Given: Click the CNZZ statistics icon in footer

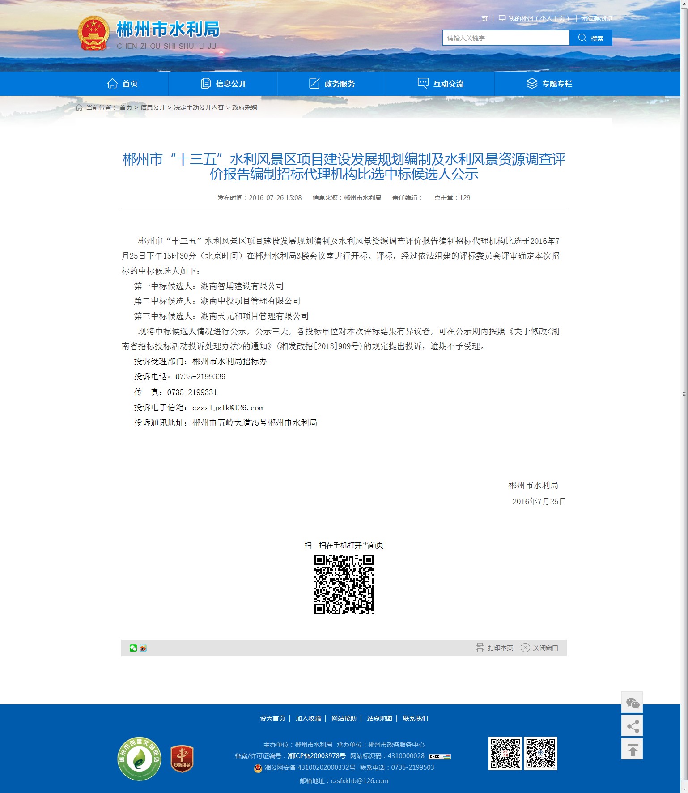Looking at the screenshot, I should click(440, 756).
